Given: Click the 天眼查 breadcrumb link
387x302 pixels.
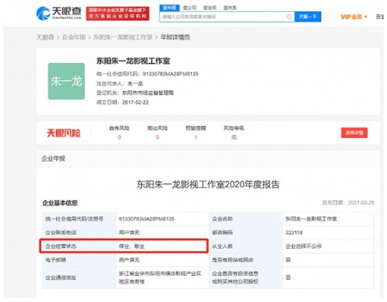Looking at the screenshot, I should 45,37.
